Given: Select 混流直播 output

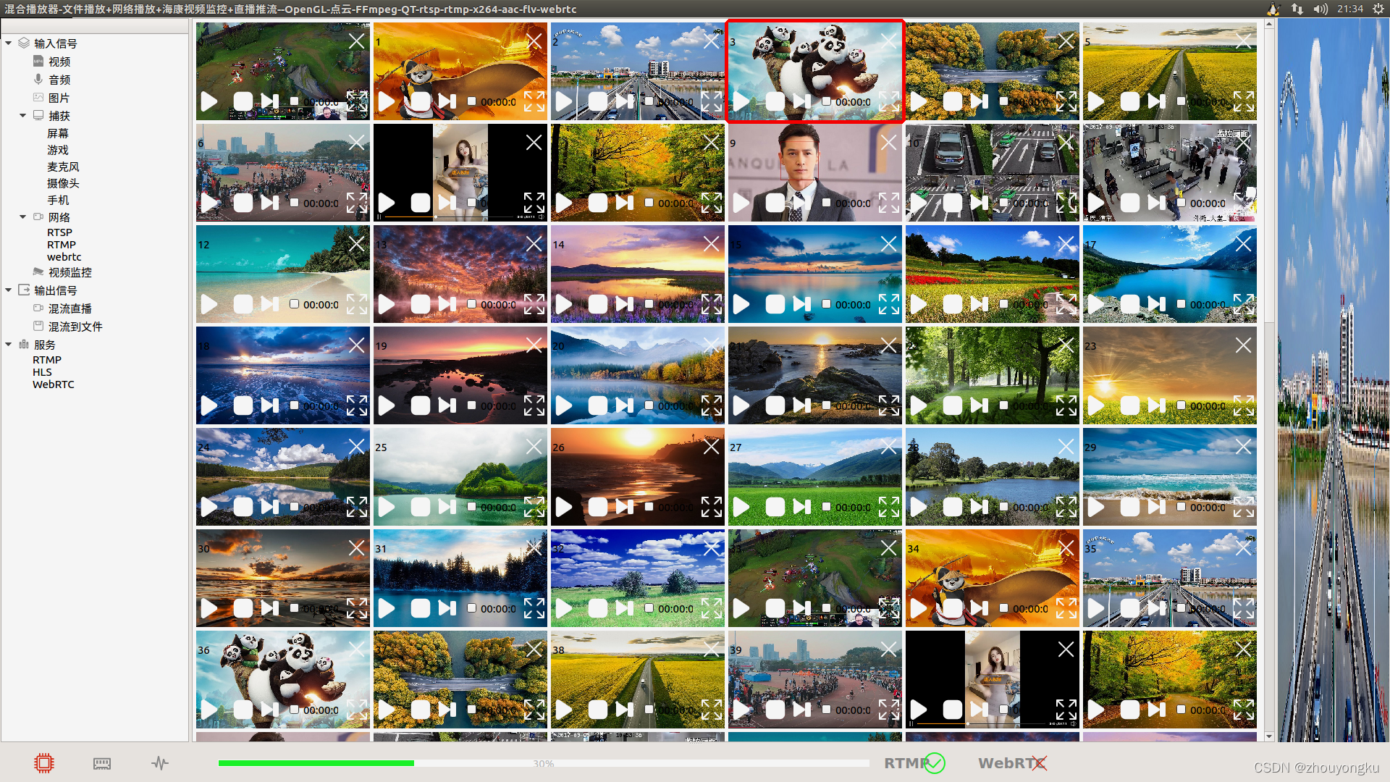Looking at the screenshot, I should (x=70, y=308).
